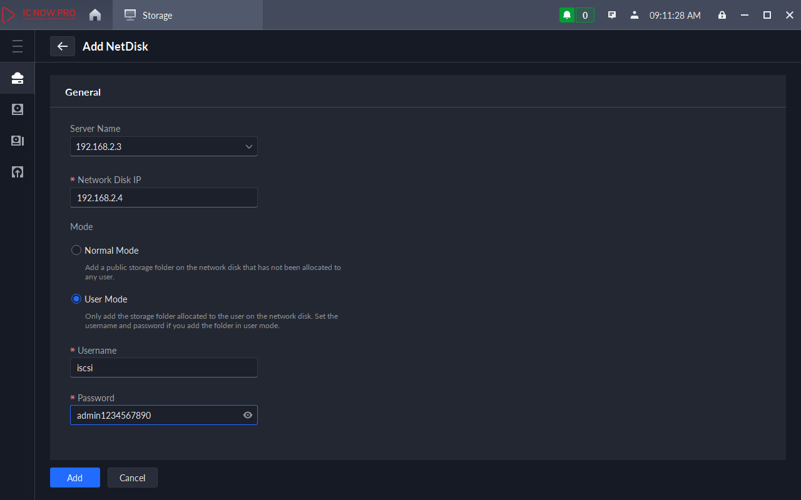Click the alarm count showing 0
The width and height of the screenshot is (801, 500).
(x=584, y=15)
